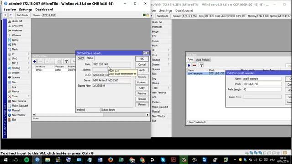
Task: Expand the Tools submenu in right WinBox sidebar
Action: coord(161,88)
